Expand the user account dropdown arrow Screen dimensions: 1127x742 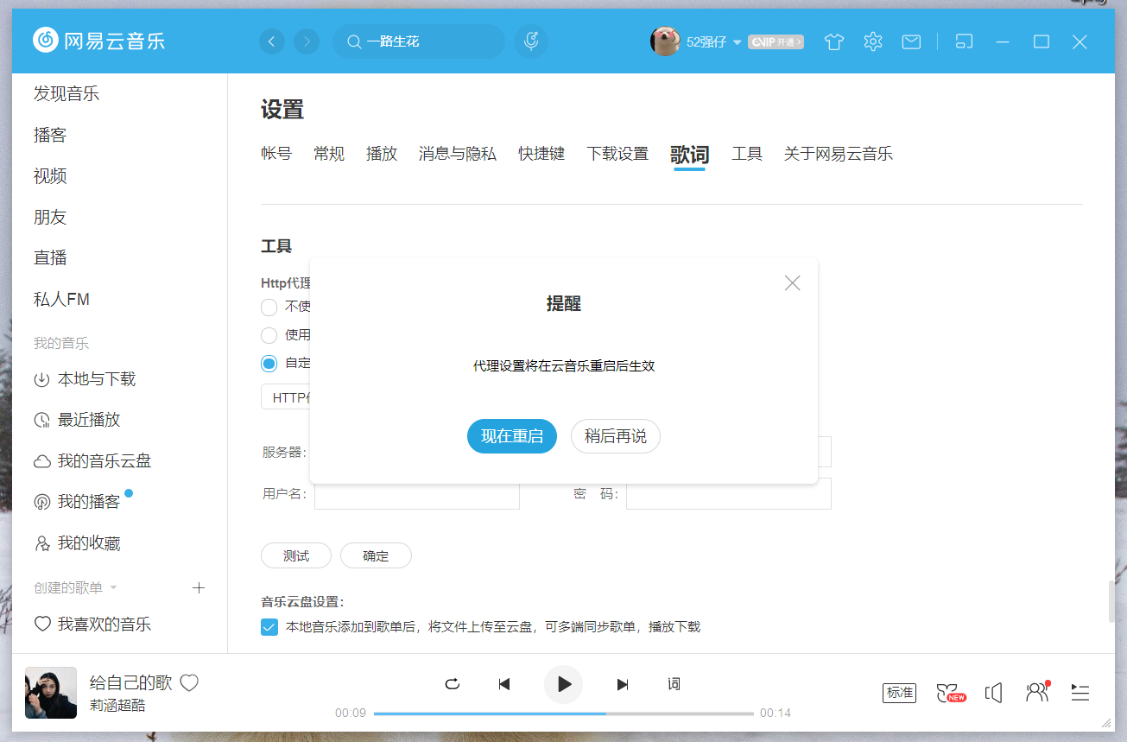tap(737, 42)
